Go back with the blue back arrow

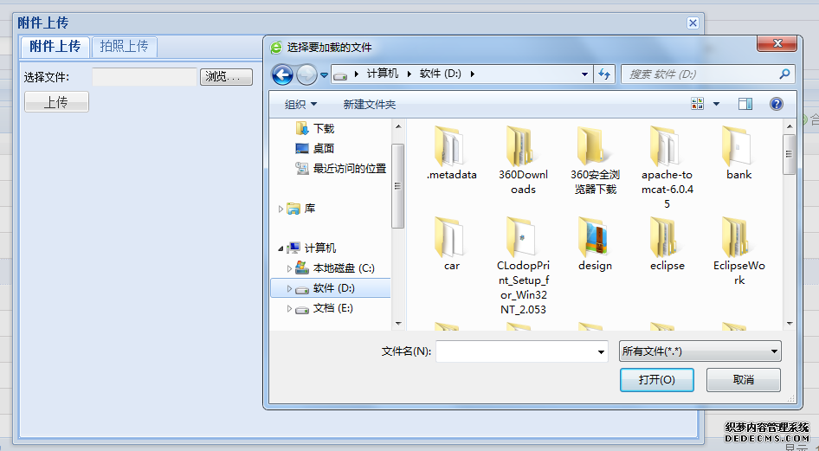[282, 75]
